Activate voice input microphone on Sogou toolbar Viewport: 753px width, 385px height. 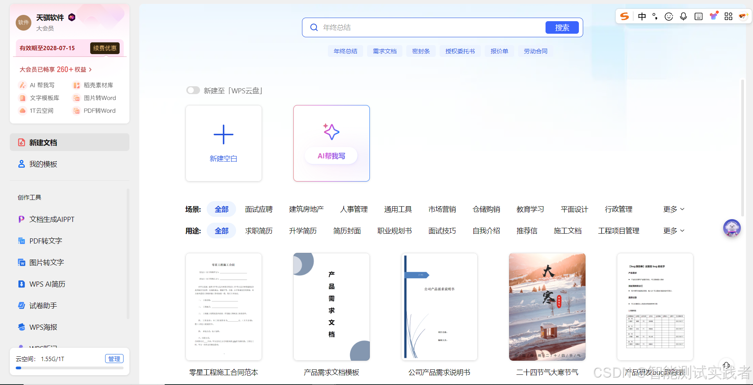pyautogui.click(x=684, y=16)
